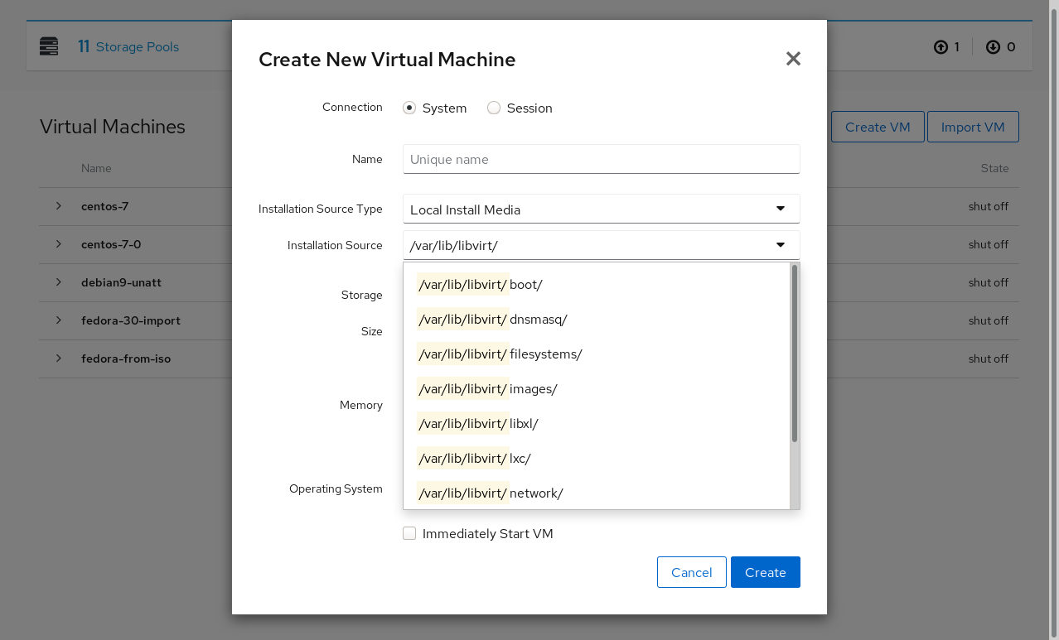Expand the fedora-from-iso row chevron
Viewport: 1059px width, 640px height.
coord(59,358)
